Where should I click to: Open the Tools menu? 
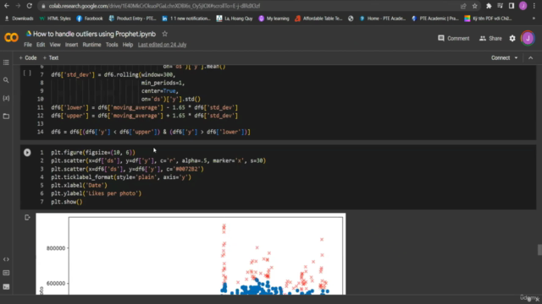pos(112,45)
